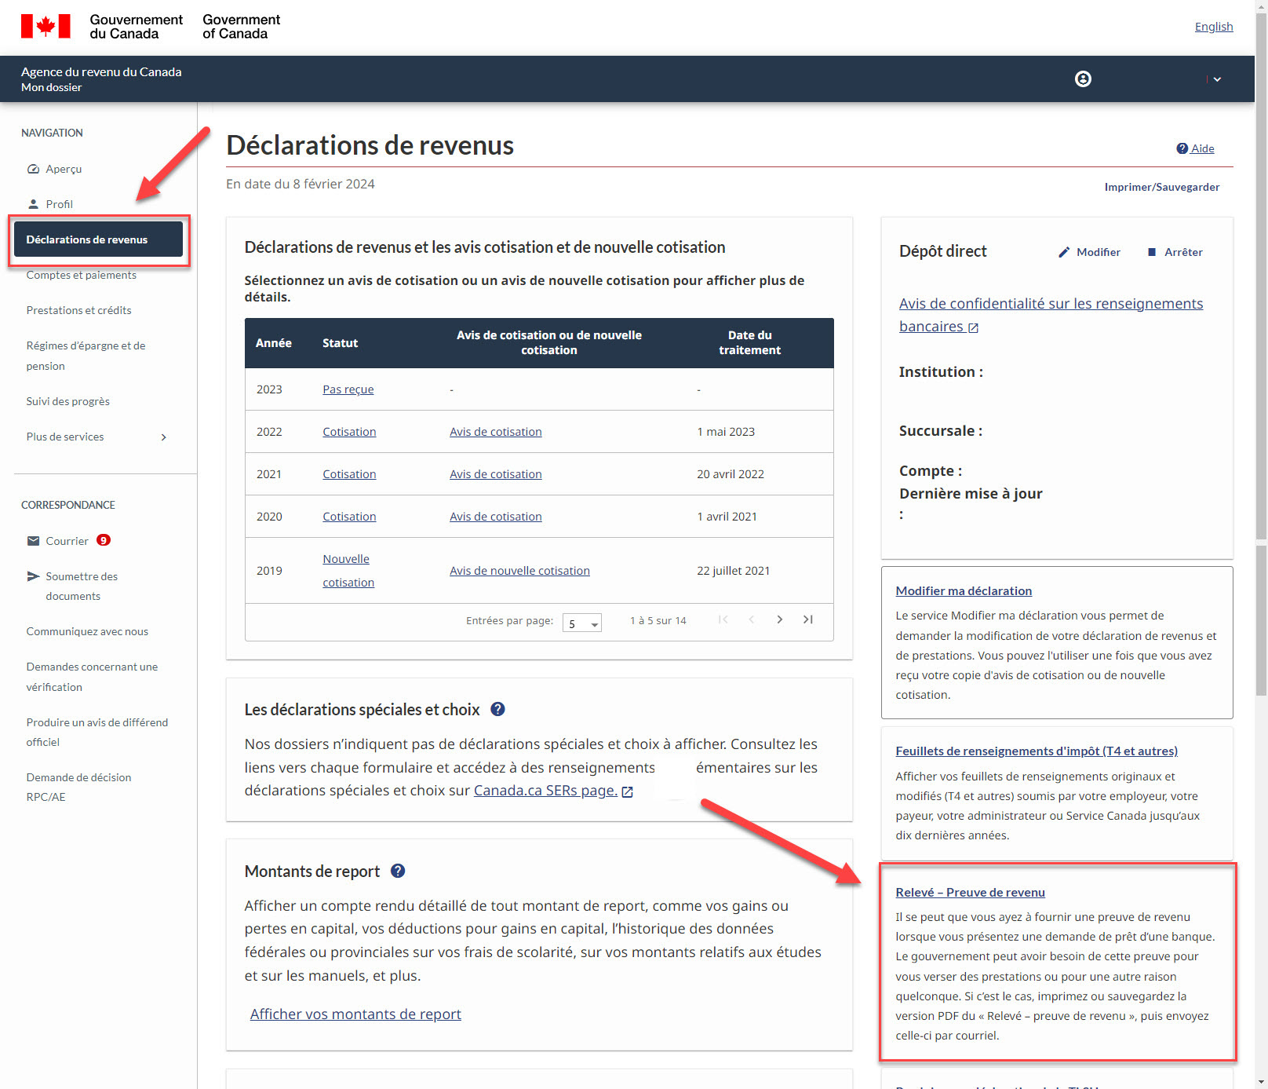Go to previous table page

[751, 619]
